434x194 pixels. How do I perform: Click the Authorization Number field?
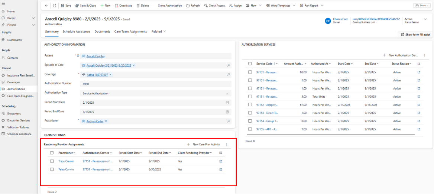click(156, 84)
